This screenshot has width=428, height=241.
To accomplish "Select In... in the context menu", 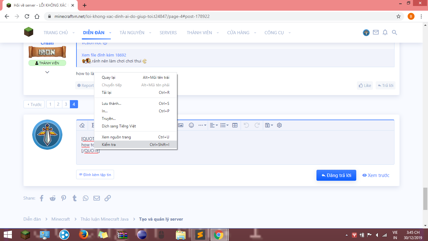I will (136, 111).
